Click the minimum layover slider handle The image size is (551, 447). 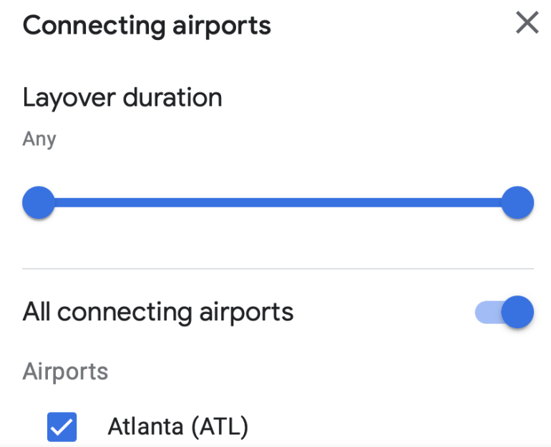[x=39, y=202]
